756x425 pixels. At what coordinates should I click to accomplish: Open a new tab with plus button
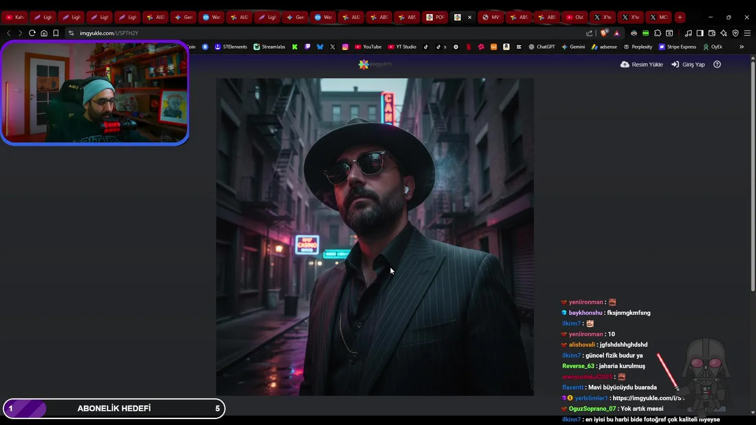click(680, 17)
